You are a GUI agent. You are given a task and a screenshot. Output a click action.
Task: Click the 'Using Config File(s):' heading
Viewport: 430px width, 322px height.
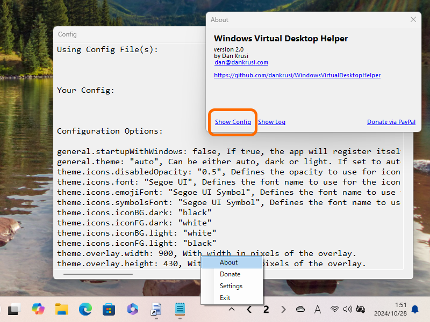click(x=107, y=49)
